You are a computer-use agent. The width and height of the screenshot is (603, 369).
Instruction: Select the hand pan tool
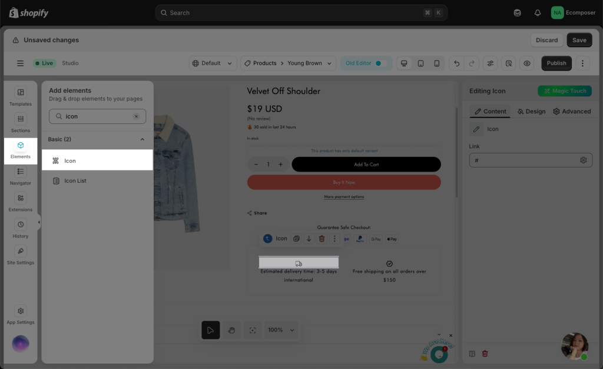point(231,330)
